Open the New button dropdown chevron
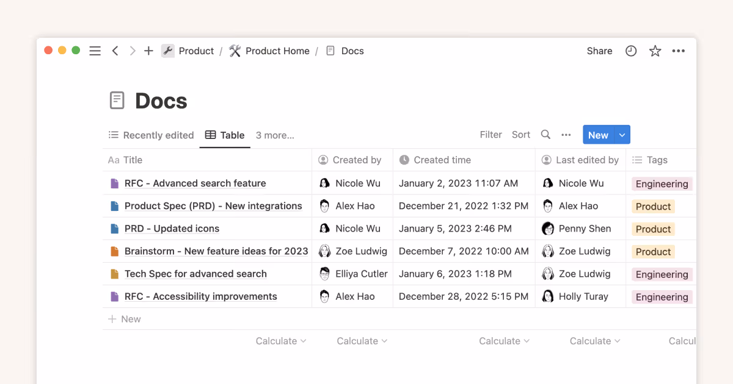 pyautogui.click(x=621, y=134)
